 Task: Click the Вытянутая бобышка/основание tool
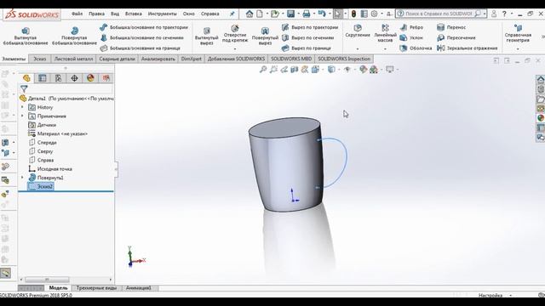coord(26,36)
